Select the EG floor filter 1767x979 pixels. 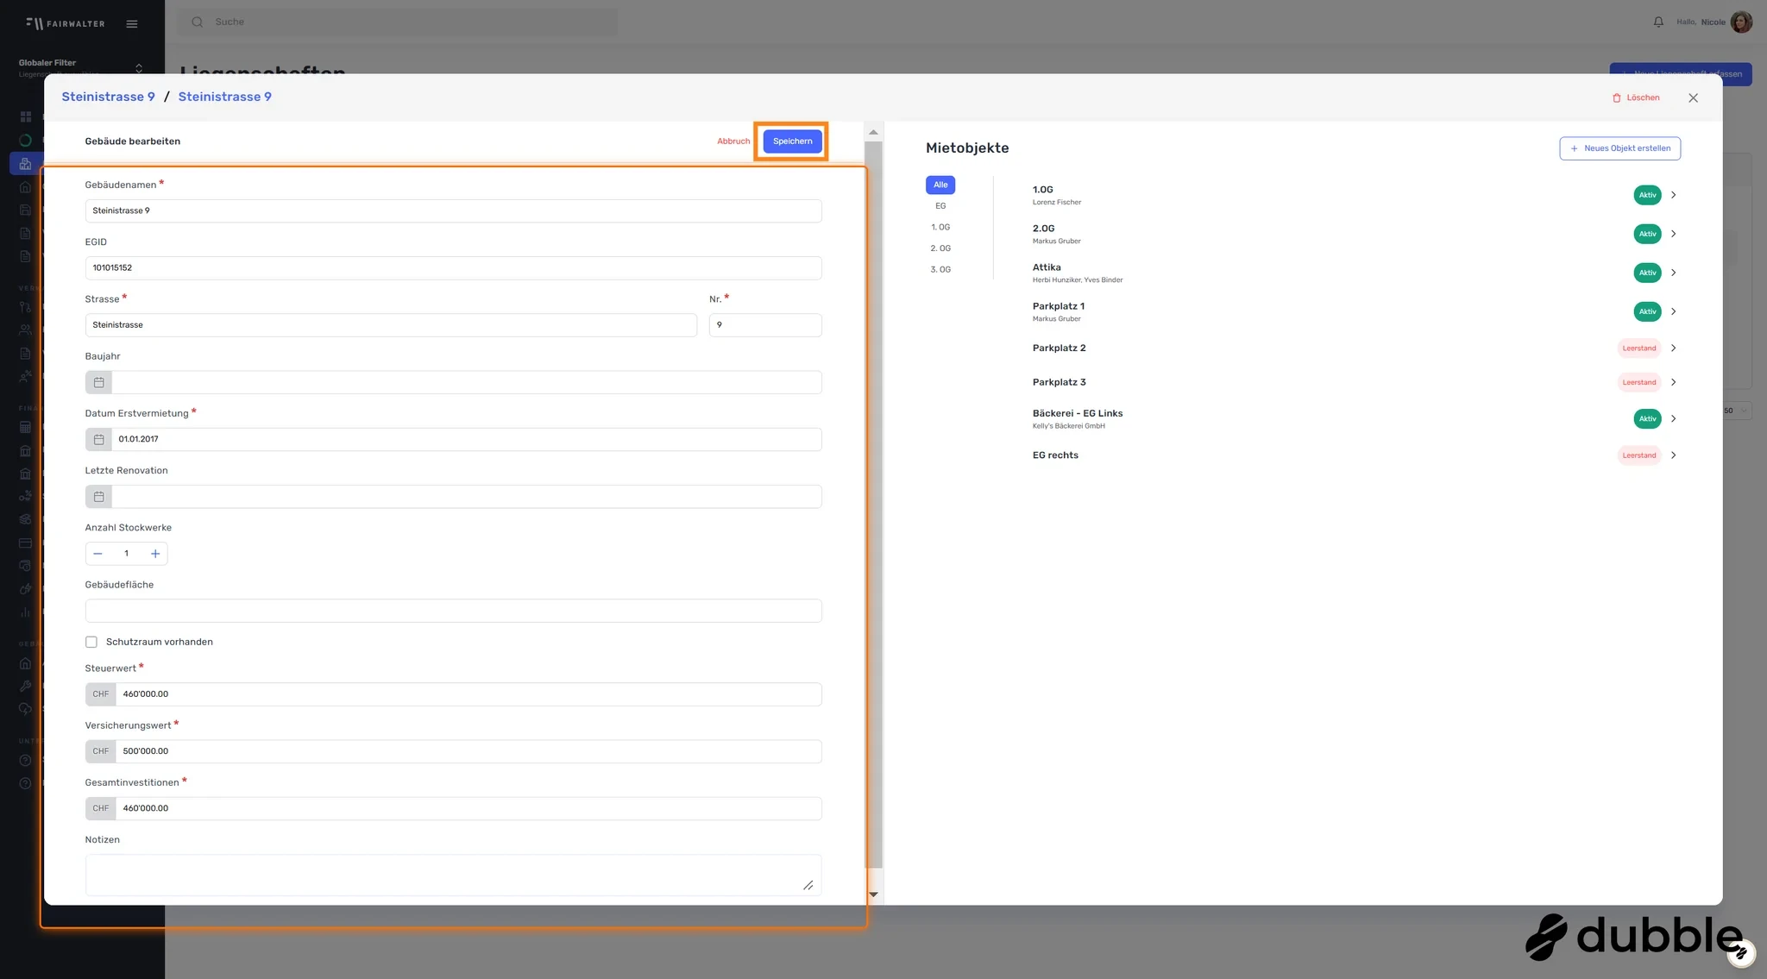[940, 206]
